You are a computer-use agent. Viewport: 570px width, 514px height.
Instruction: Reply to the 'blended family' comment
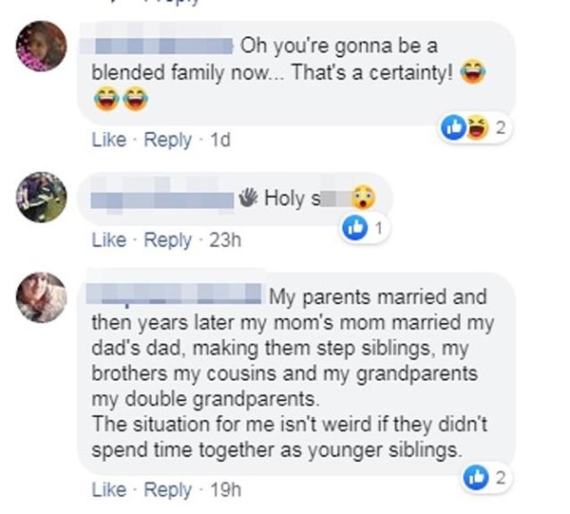tap(167, 140)
